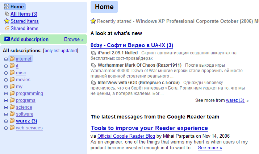
Task: Expand the internet folder
Action: click(6, 59)
